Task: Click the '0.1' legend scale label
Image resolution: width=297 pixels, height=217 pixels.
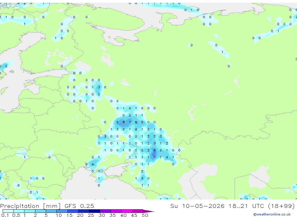Action: coord(5,215)
